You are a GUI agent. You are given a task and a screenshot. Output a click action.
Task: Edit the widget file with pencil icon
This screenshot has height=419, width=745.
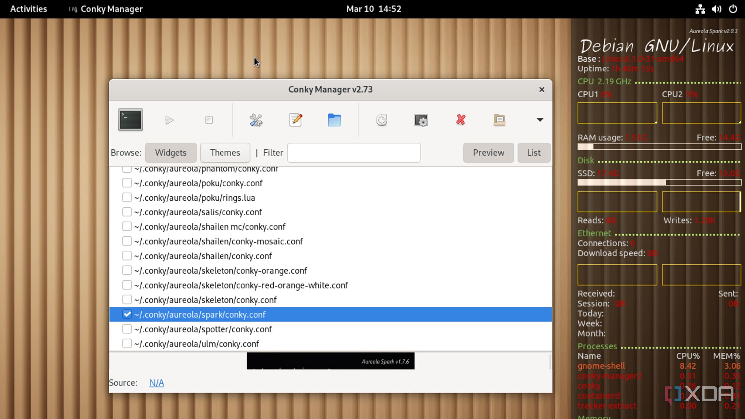(x=296, y=120)
